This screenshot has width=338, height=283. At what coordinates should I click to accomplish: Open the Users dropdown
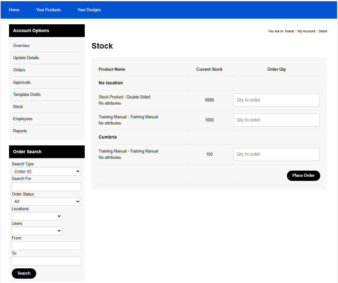point(37,231)
